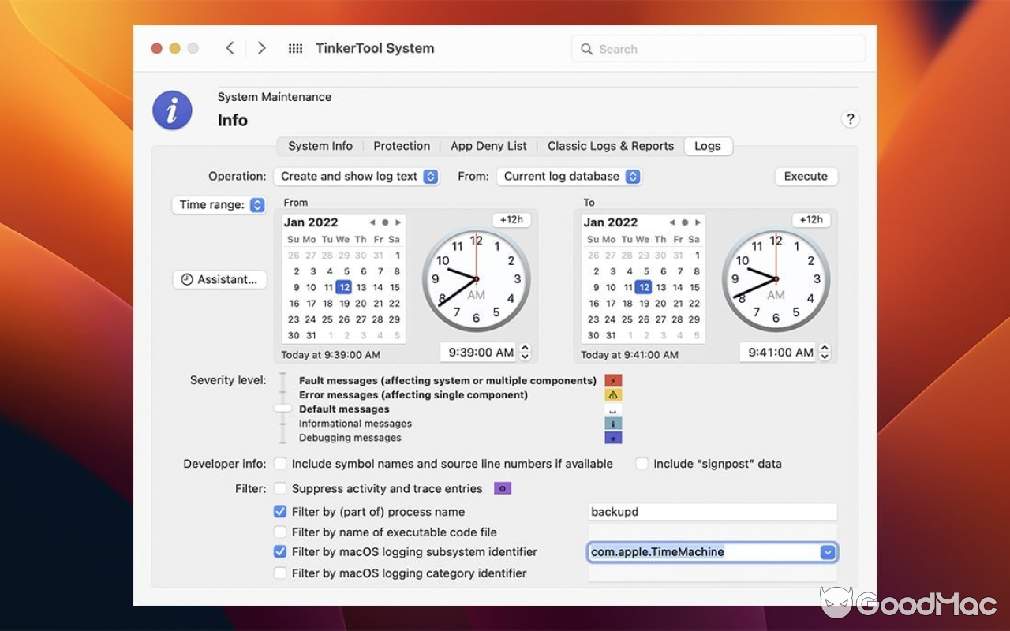The height and width of the screenshot is (631, 1010).
Task: Uncheck Filter by (part of) process name
Action: tap(280, 511)
